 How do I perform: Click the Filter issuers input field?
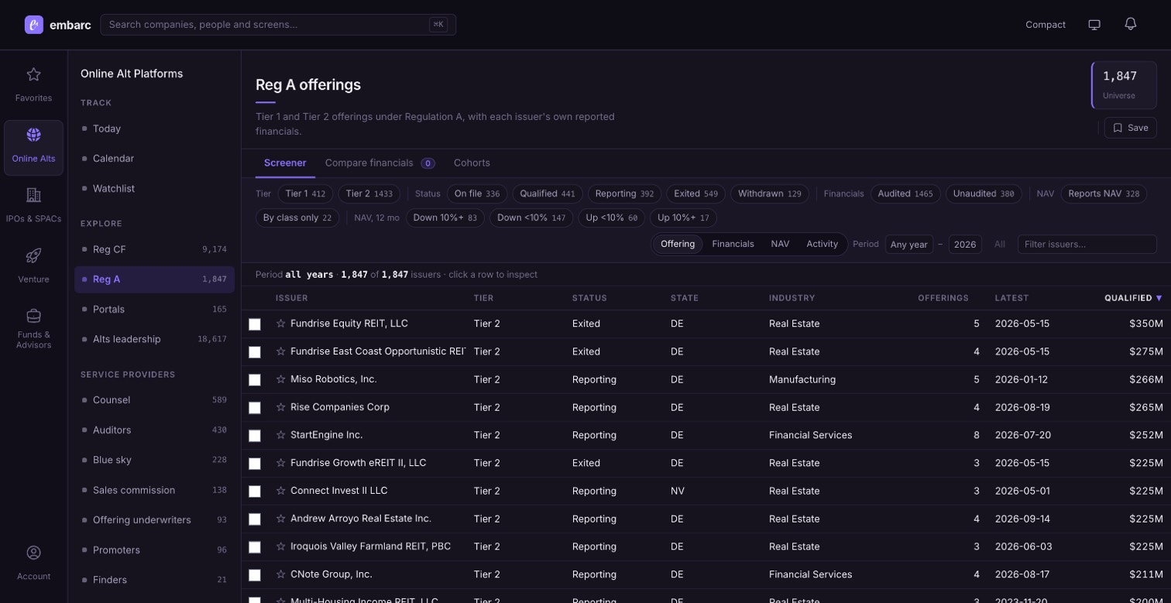(1087, 245)
